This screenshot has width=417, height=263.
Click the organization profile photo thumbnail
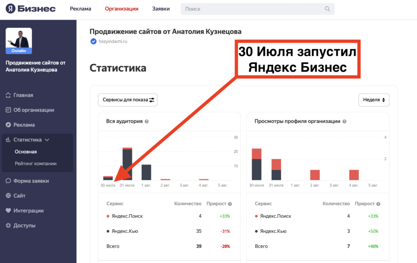(19, 38)
